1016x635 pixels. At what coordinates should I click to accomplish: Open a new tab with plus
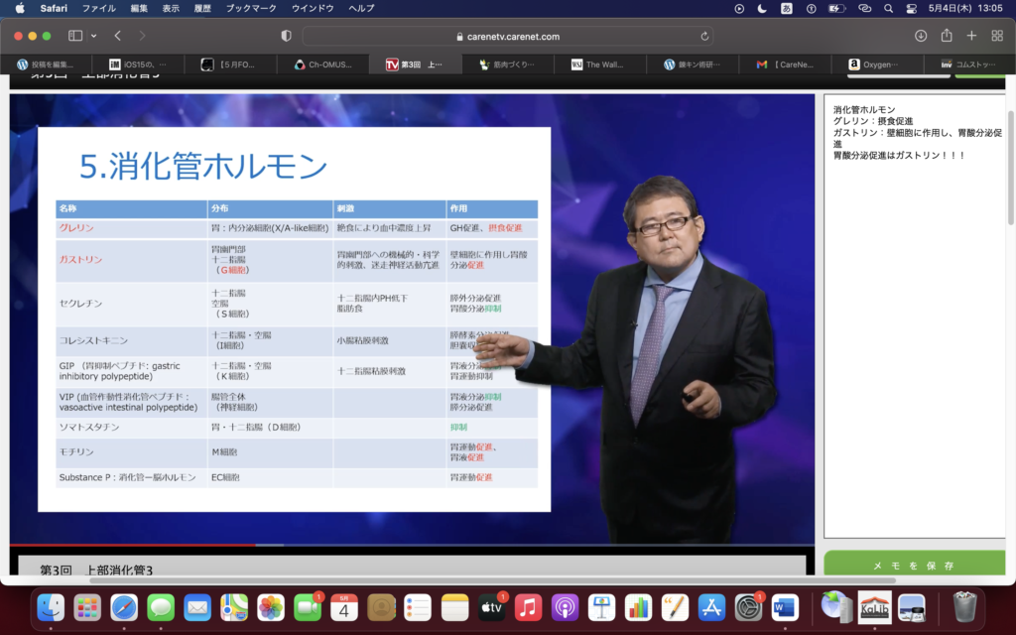(x=971, y=36)
